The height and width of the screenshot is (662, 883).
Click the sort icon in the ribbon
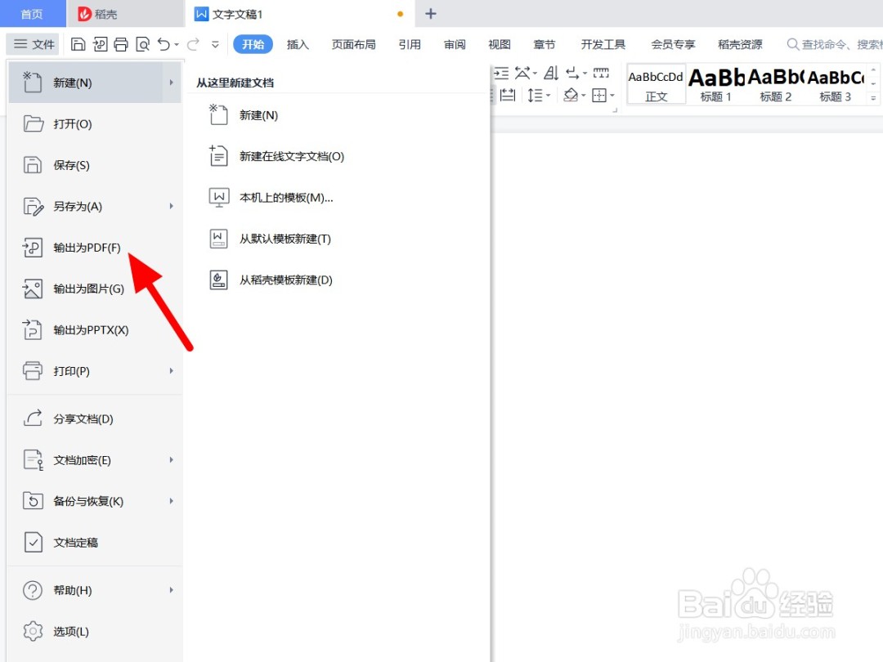click(551, 74)
